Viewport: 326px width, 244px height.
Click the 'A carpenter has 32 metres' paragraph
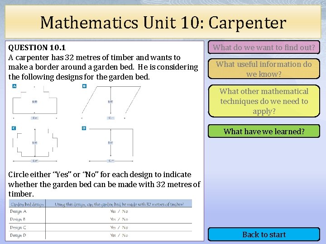point(103,67)
